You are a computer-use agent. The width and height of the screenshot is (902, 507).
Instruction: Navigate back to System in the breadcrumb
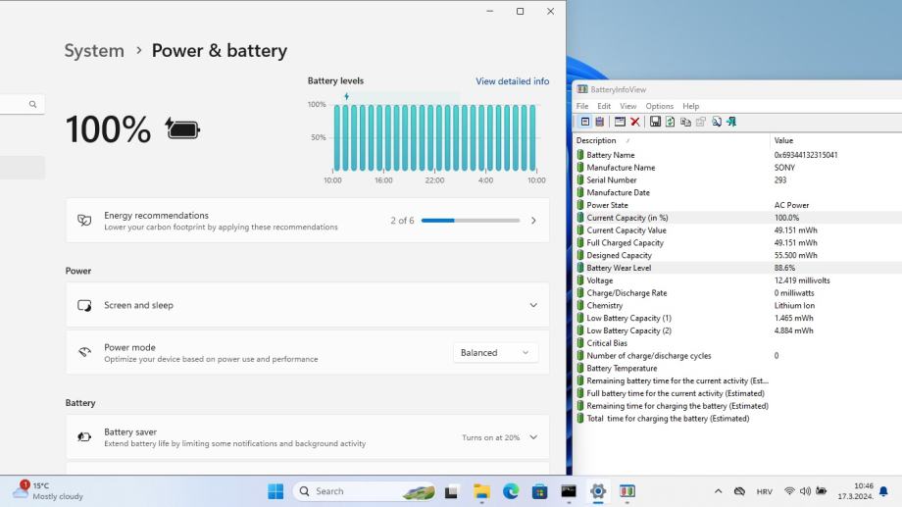pos(94,51)
